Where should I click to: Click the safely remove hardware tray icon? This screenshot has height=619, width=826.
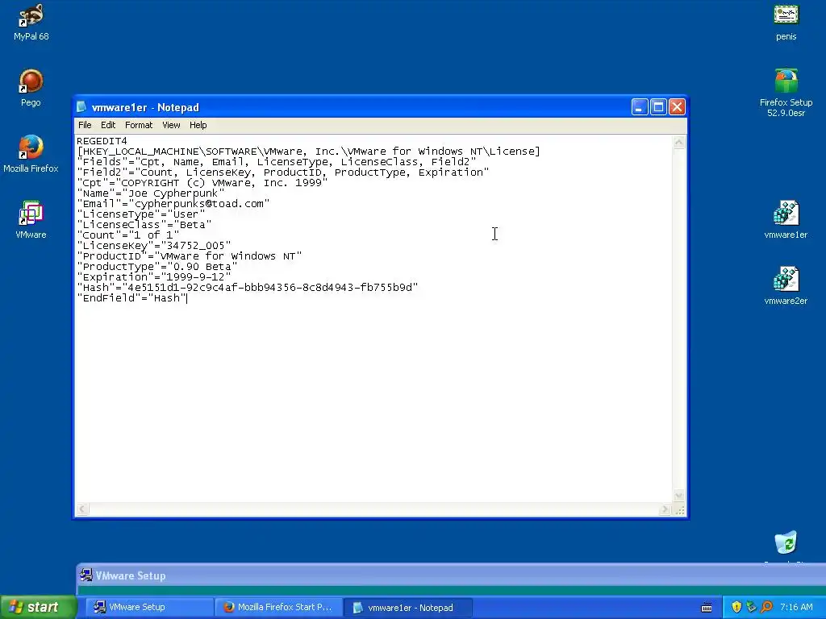751,607
